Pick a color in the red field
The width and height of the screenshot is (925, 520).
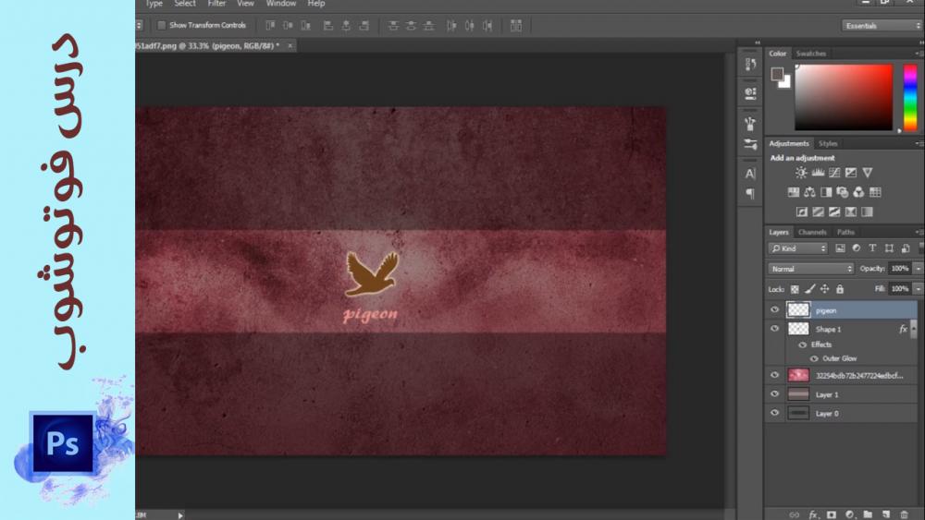[x=844, y=97]
